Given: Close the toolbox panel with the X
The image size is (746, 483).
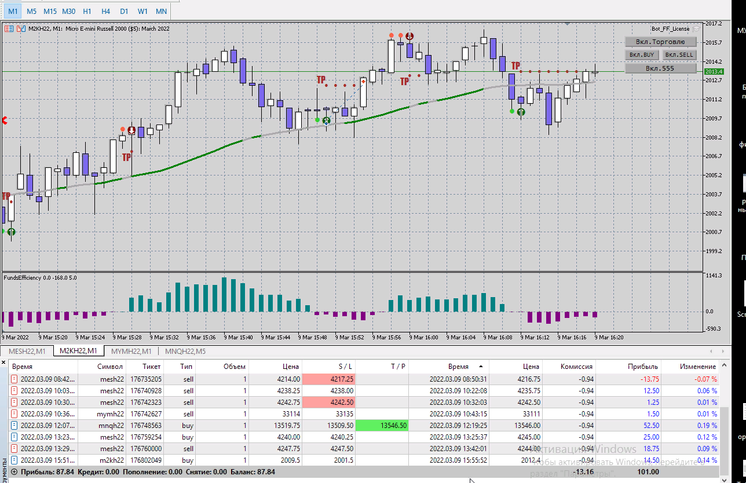Looking at the screenshot, I should point(3,362).
